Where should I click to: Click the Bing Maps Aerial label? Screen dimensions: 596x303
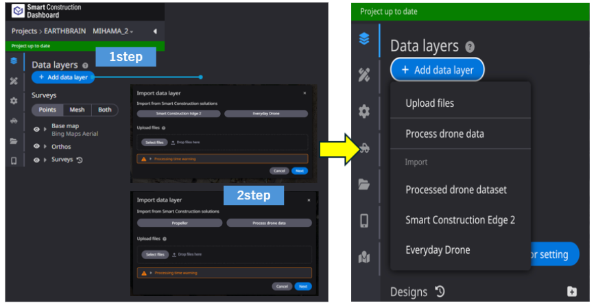(x=75, y=134)
